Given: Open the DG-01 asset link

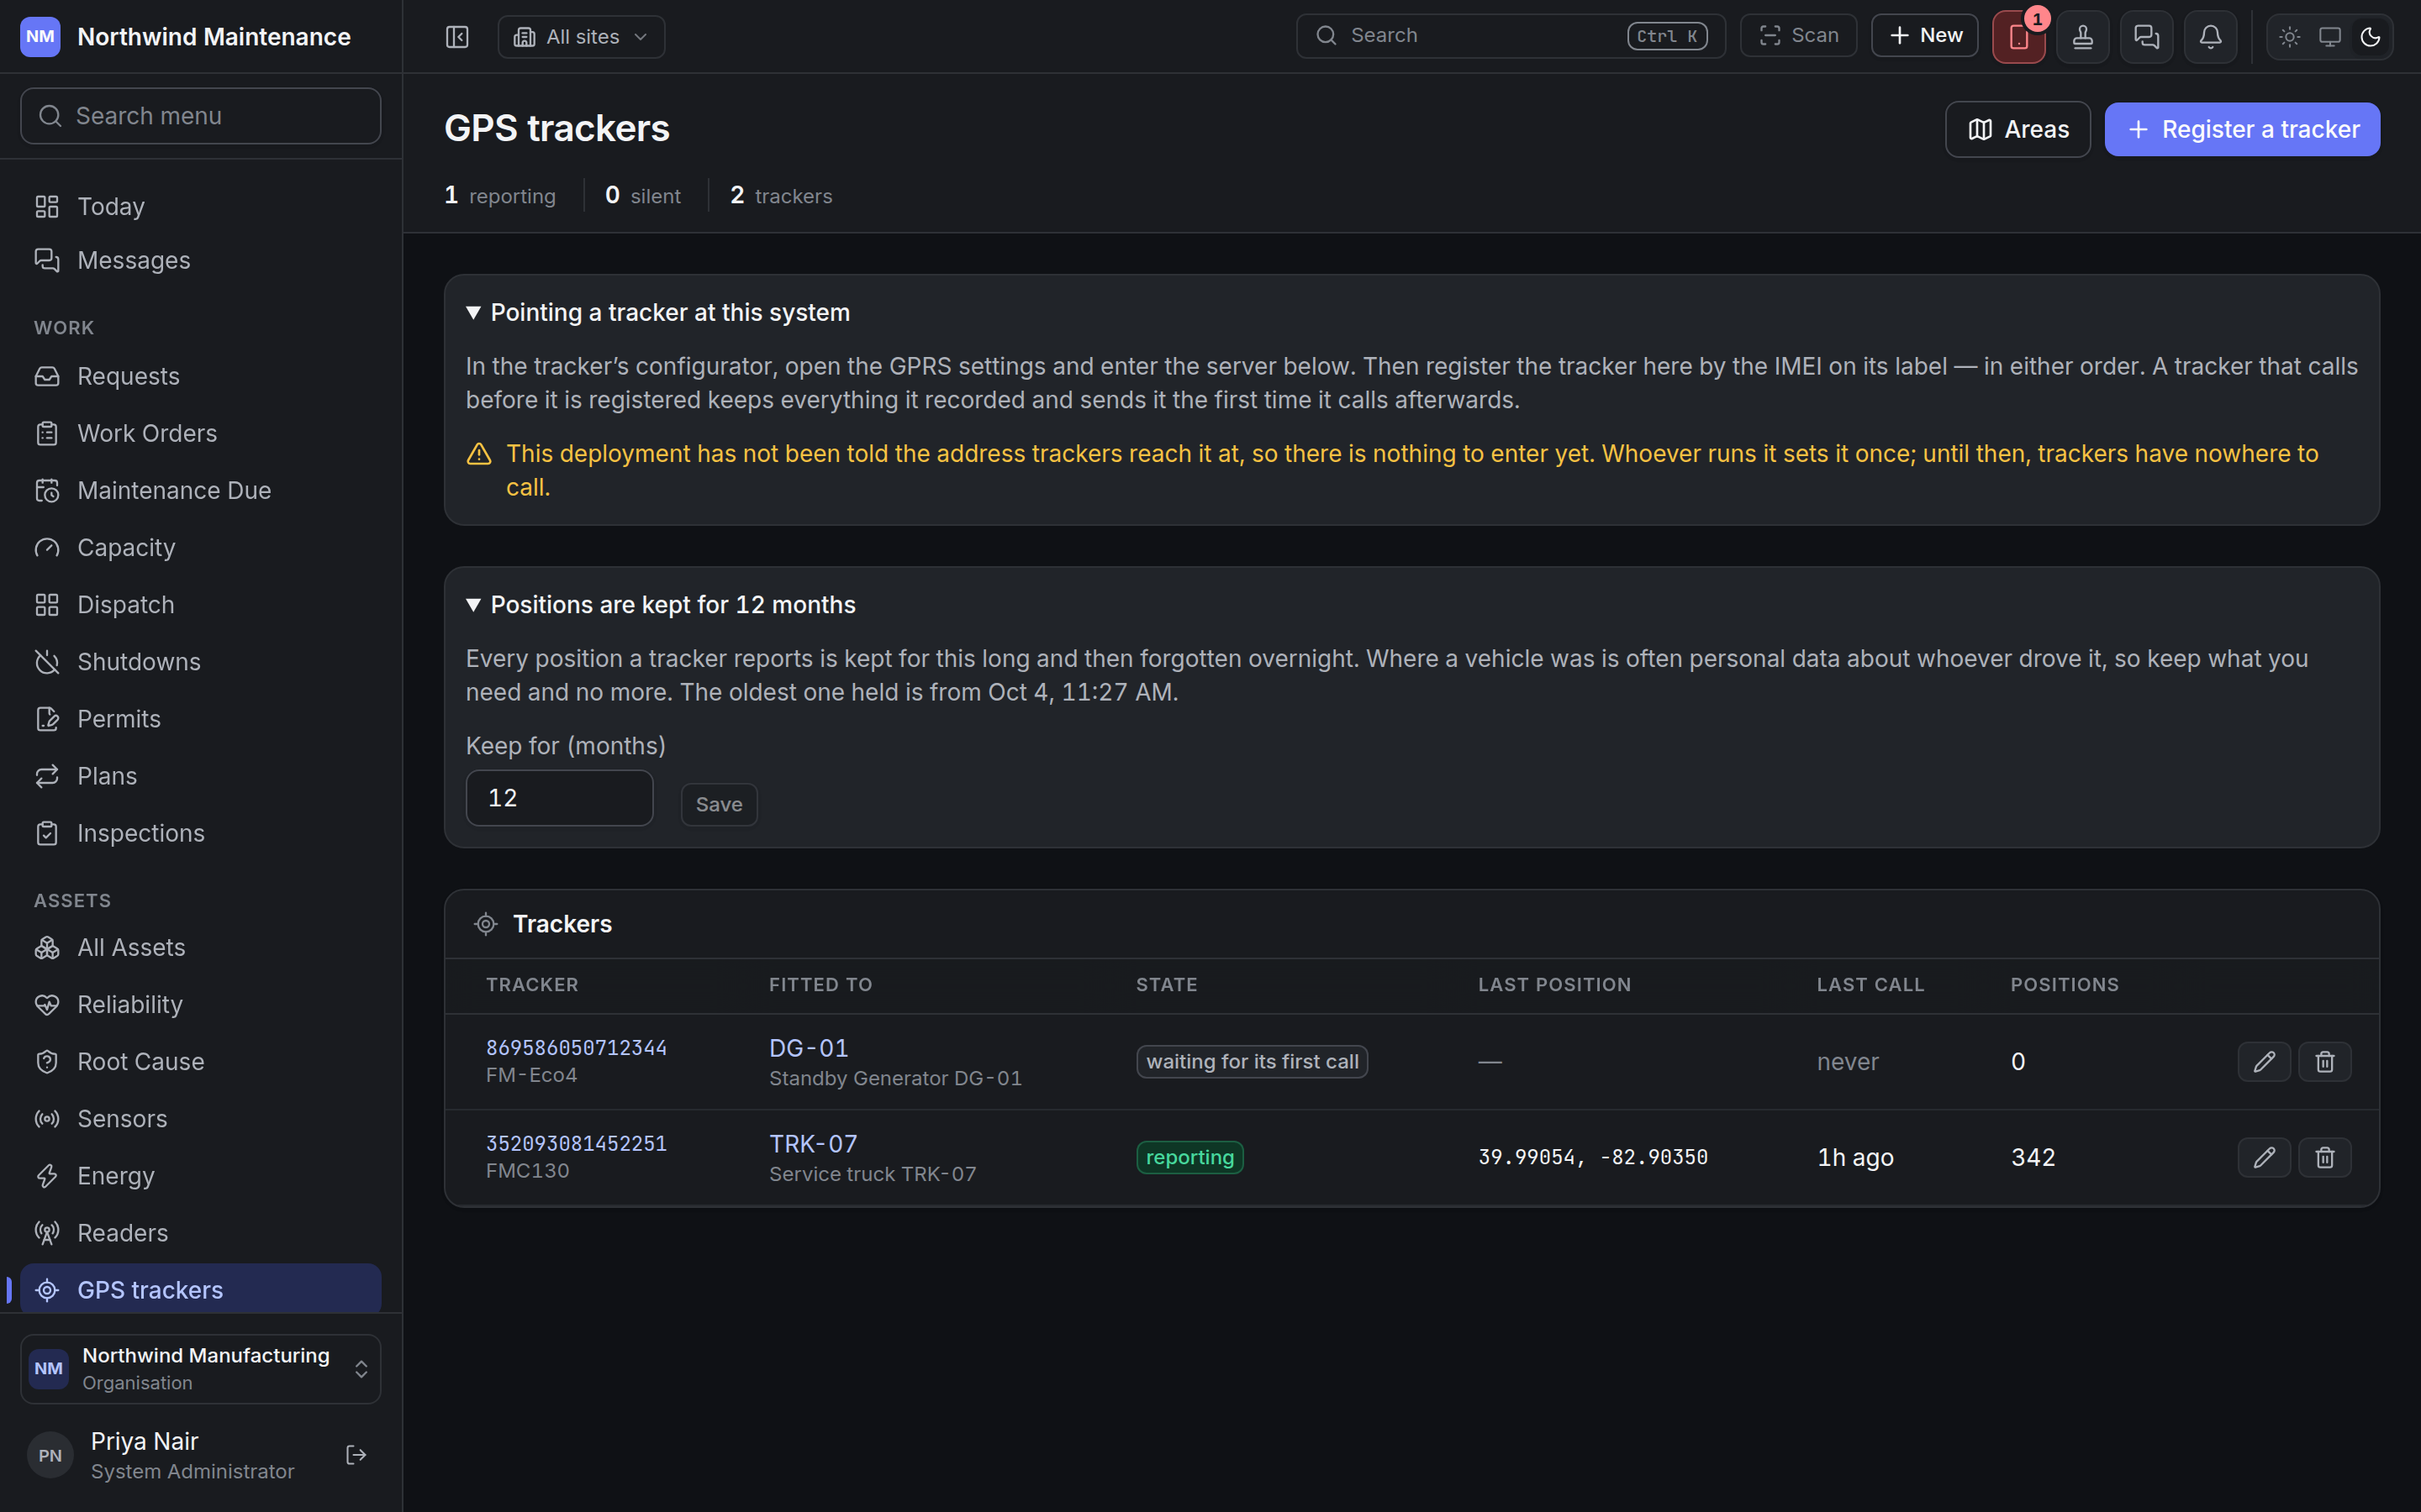Looking at the screenshot, I should click(x=809, y=1048).
